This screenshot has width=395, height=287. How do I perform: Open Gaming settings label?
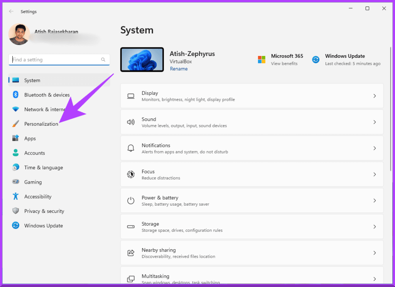(33, 182)
